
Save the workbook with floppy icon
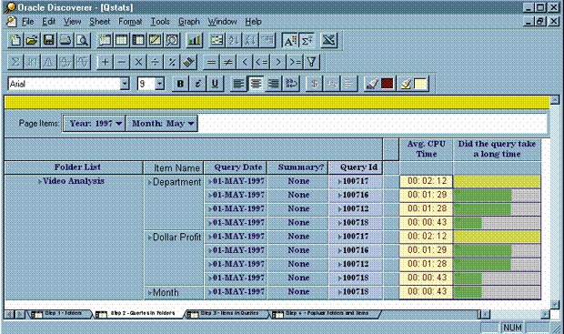tap(48, 40)
